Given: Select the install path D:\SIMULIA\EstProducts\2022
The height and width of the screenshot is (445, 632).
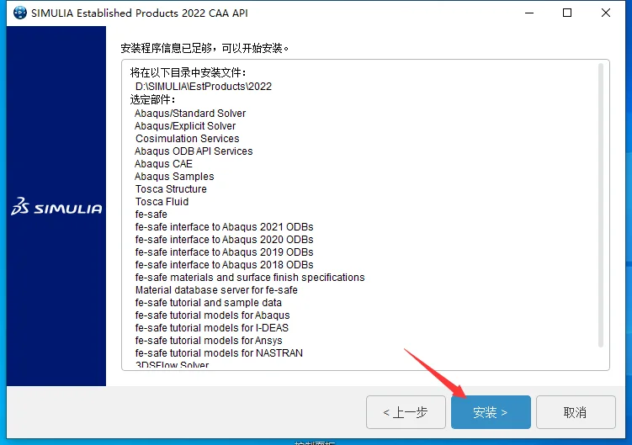Looking at the screenshot, I should (x=204, y=87).
